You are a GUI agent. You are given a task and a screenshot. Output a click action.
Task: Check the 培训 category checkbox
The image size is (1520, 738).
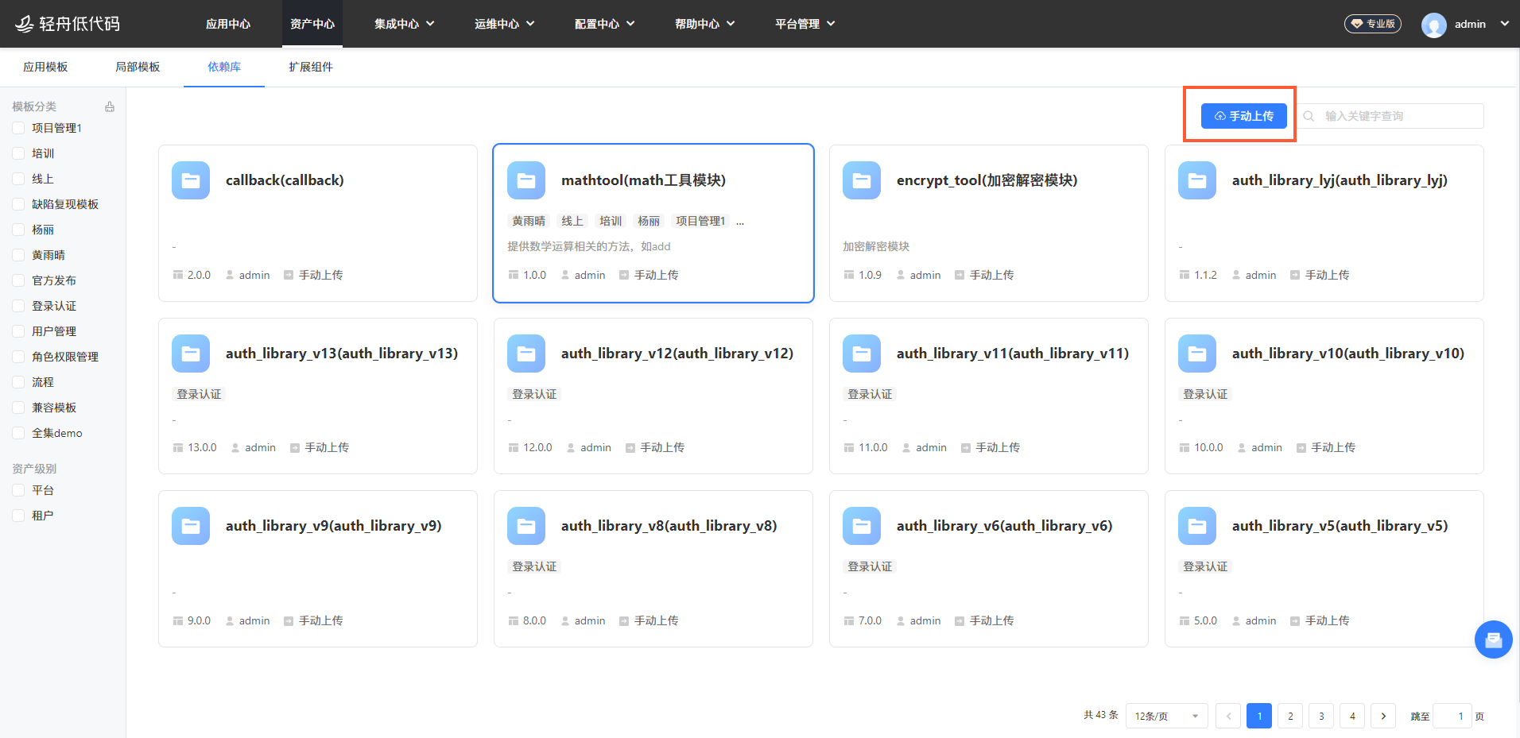(x=18, y=153)
